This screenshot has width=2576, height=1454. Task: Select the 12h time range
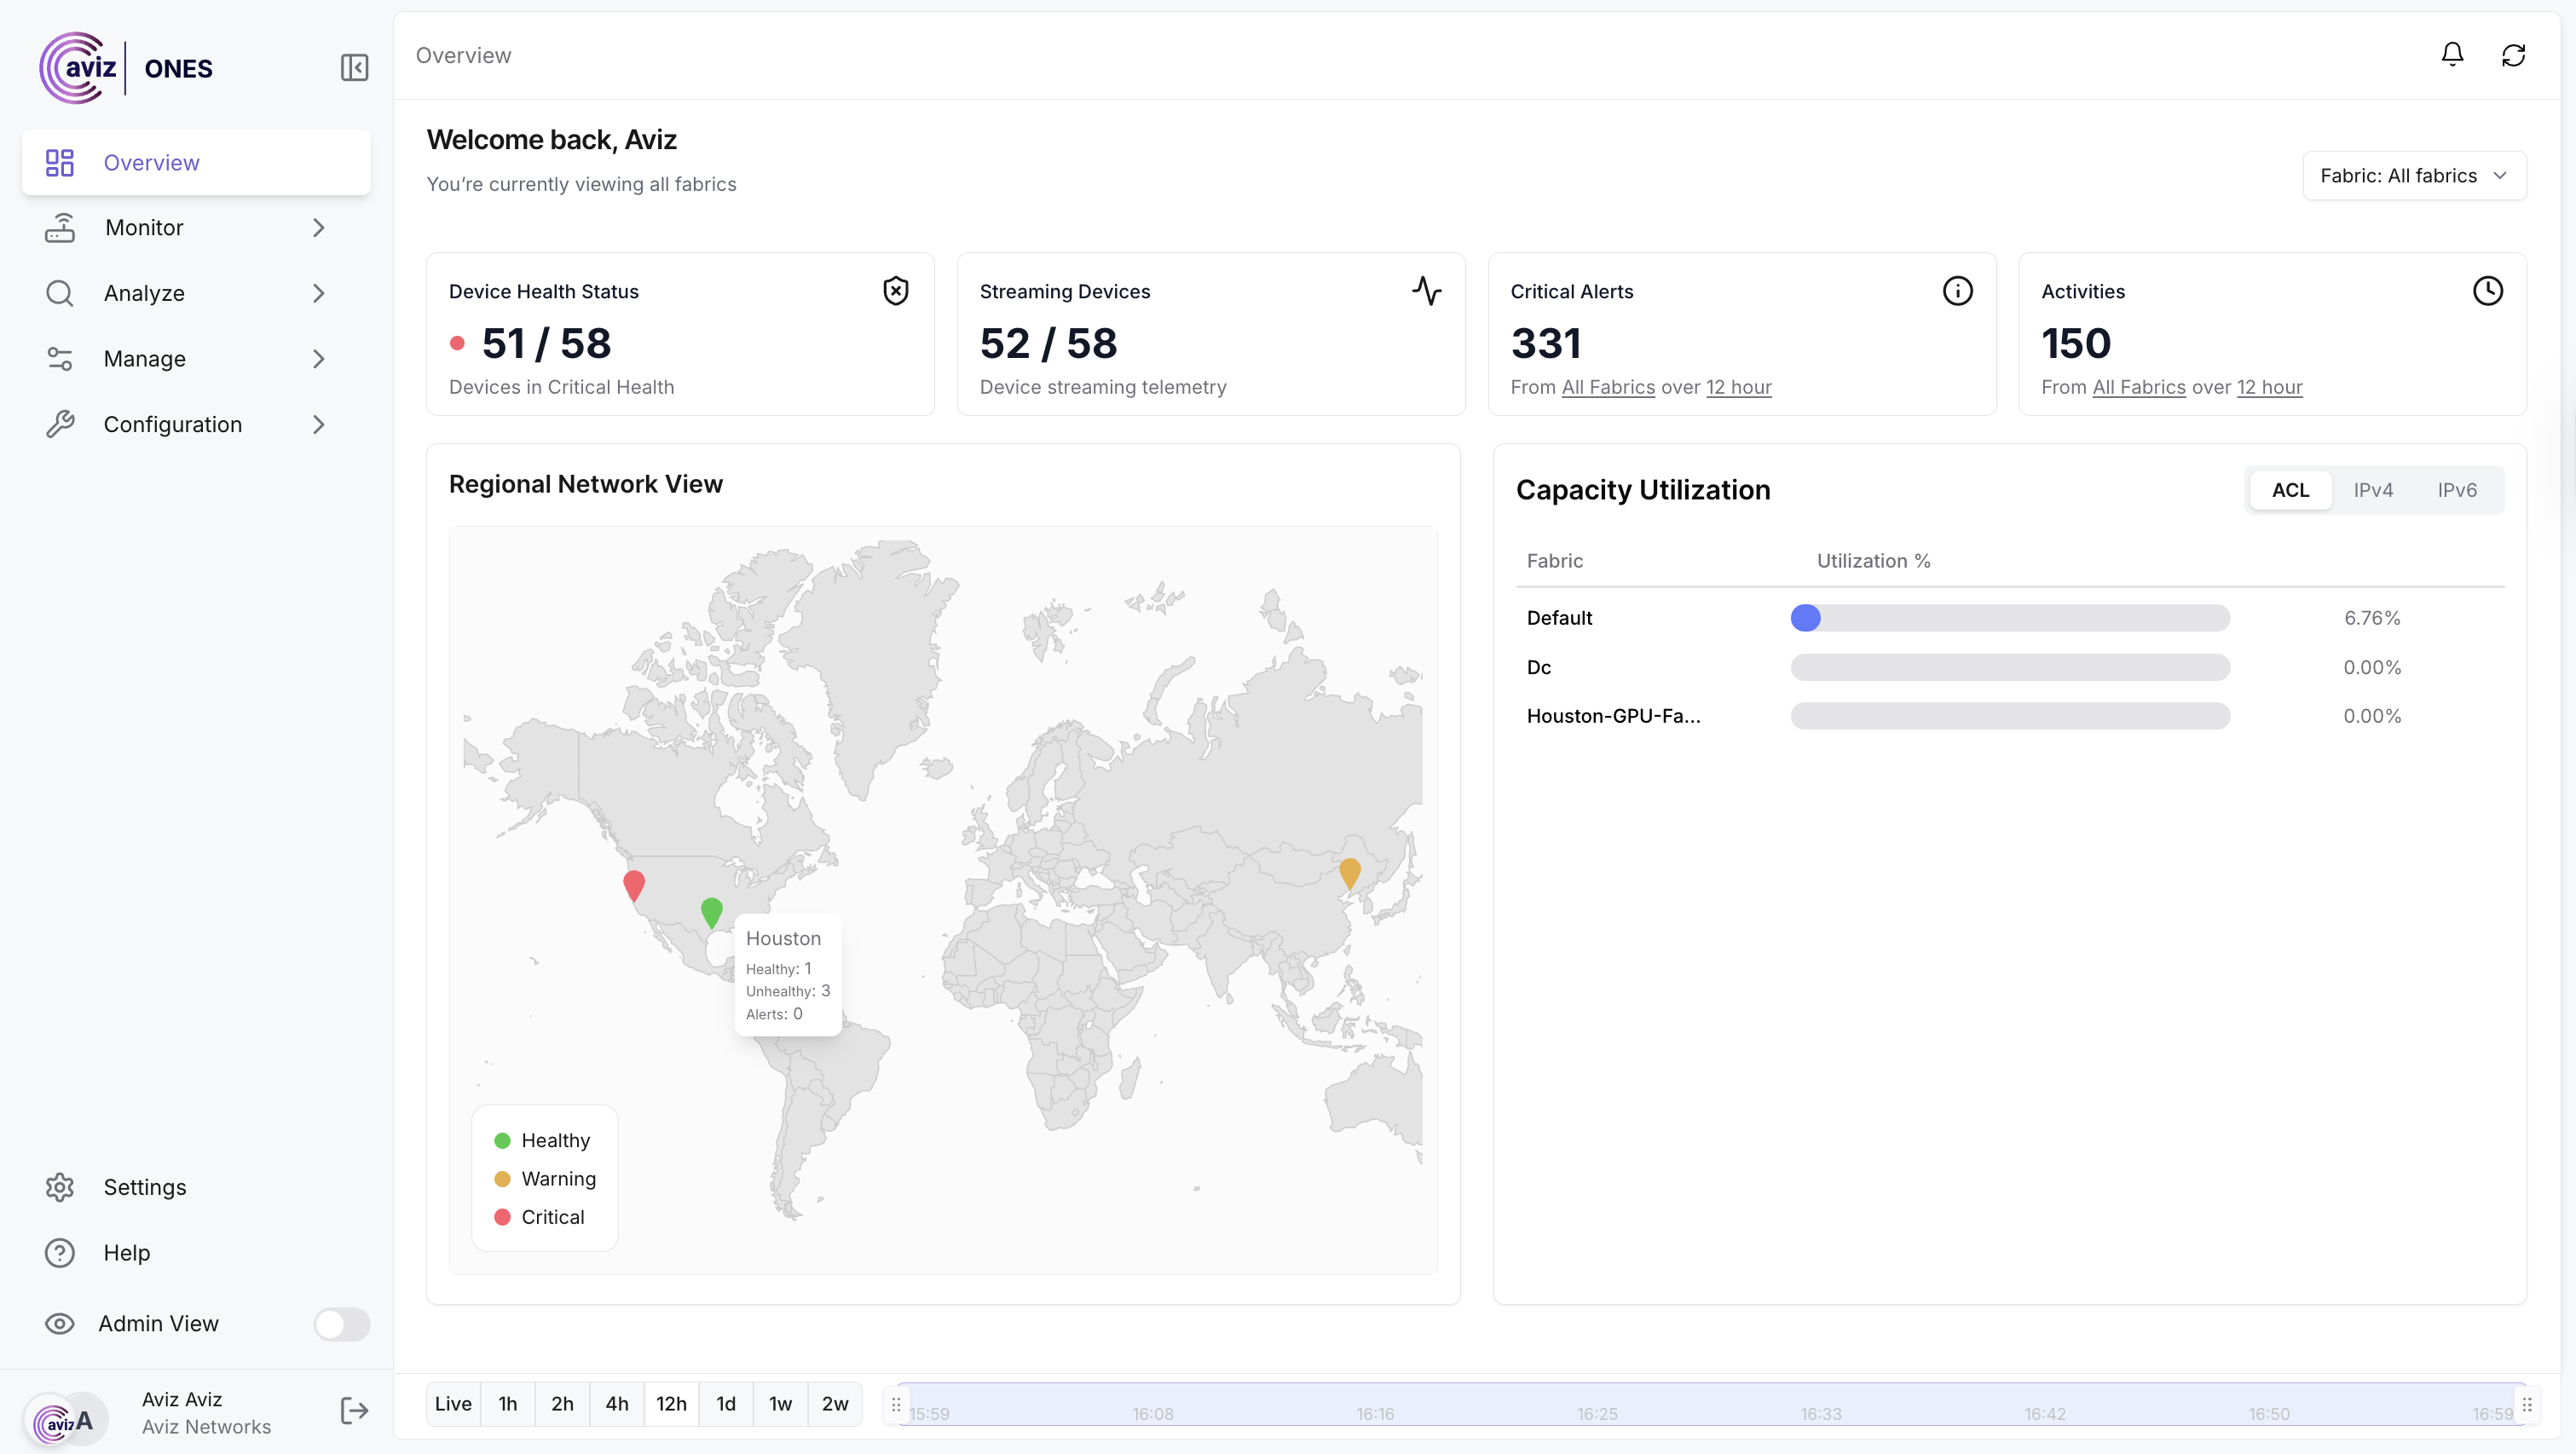click(671, 1404)
